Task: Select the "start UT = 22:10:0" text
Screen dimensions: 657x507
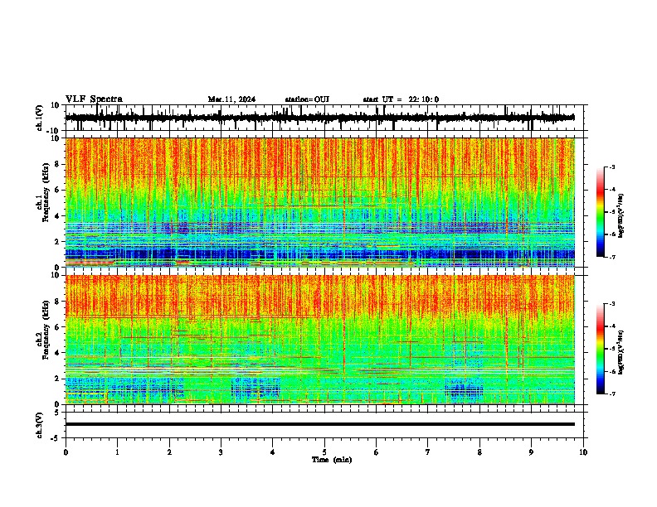Action: [x=401, y=99]
